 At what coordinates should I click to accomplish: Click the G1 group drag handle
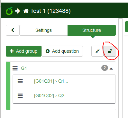[x=15, y=68]
